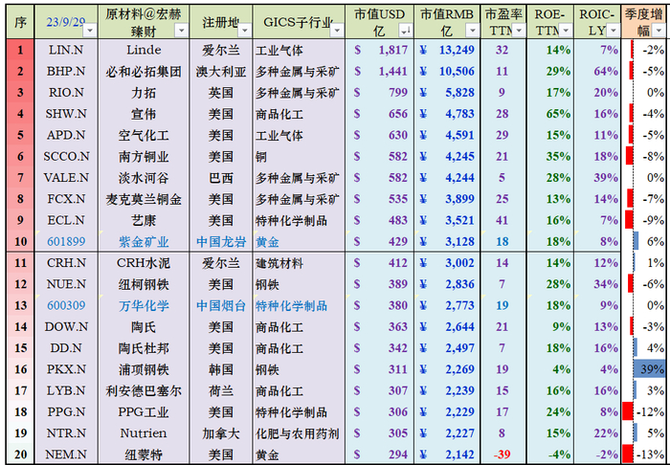This screenshot has width=670, height=465.
Task: Click RMB market cap value 3,128
Action: (x=459, y=242)
